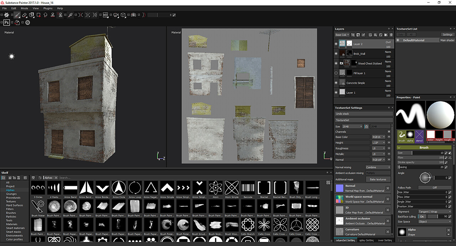Click the Undo stack button

pos(363,114)
